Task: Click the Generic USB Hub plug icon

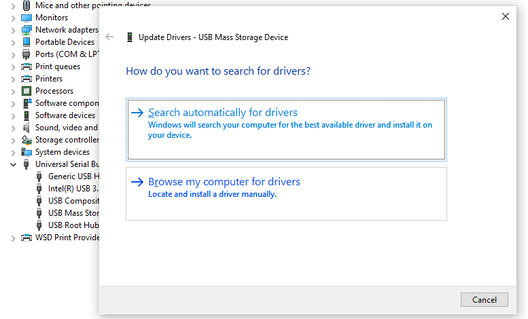Action: 39,176
